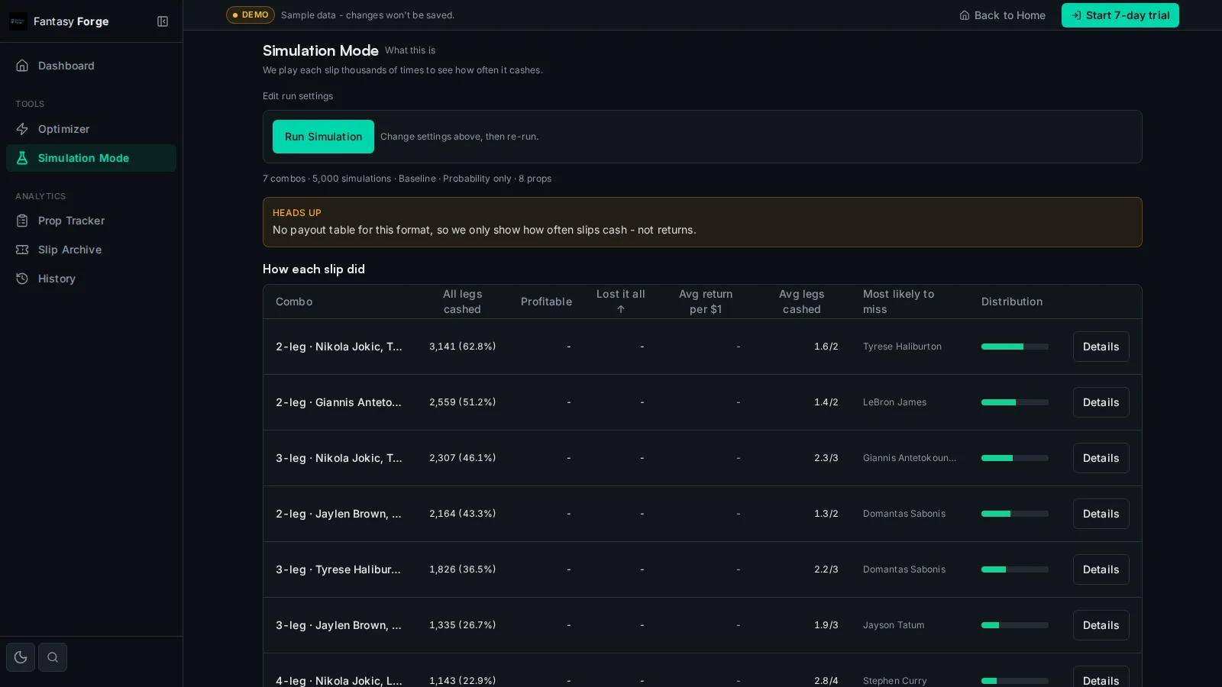The width and height of the screenshot is (1222, 687).
Task: Open History page
Action: point(91,279)
